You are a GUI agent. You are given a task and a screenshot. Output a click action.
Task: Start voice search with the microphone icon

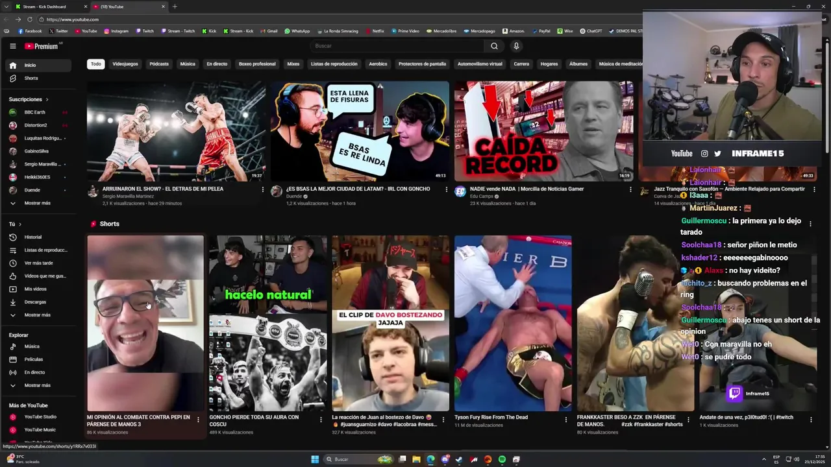point(516,46)
